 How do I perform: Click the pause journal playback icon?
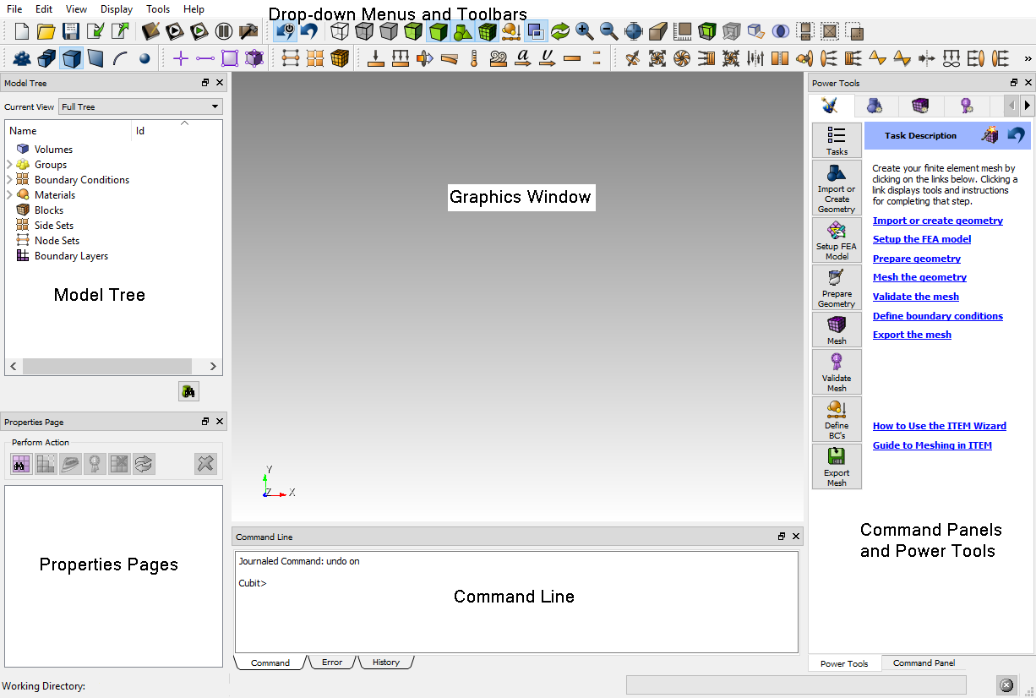223,32
